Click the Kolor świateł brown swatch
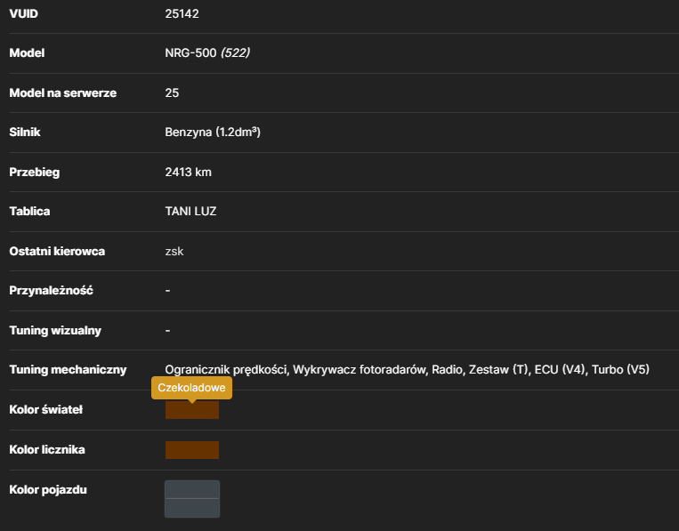Viewport: 679px width, 531px height. [192, 410]
